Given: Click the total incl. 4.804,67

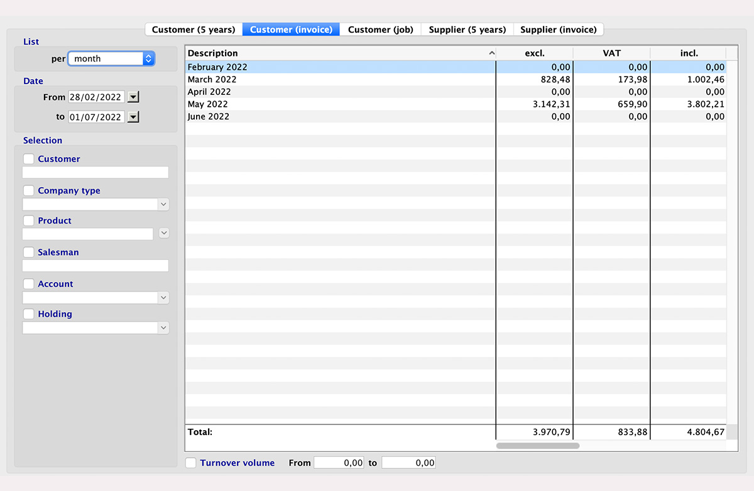Looking at the screenshot, I should click(x=706, y=433).
